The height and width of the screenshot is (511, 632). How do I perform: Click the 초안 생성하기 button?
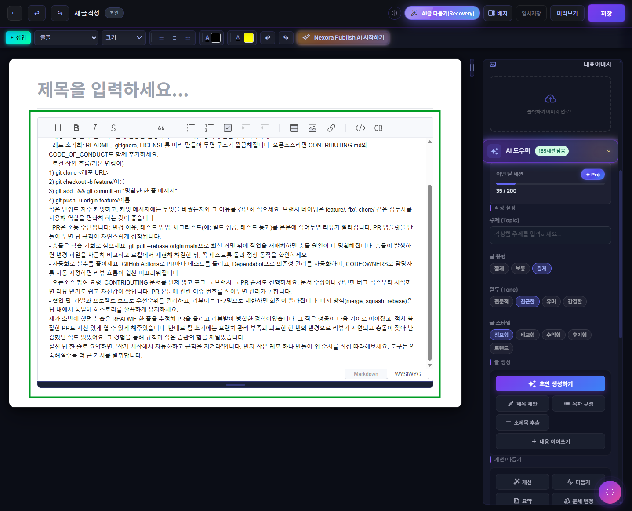(550, 384)
